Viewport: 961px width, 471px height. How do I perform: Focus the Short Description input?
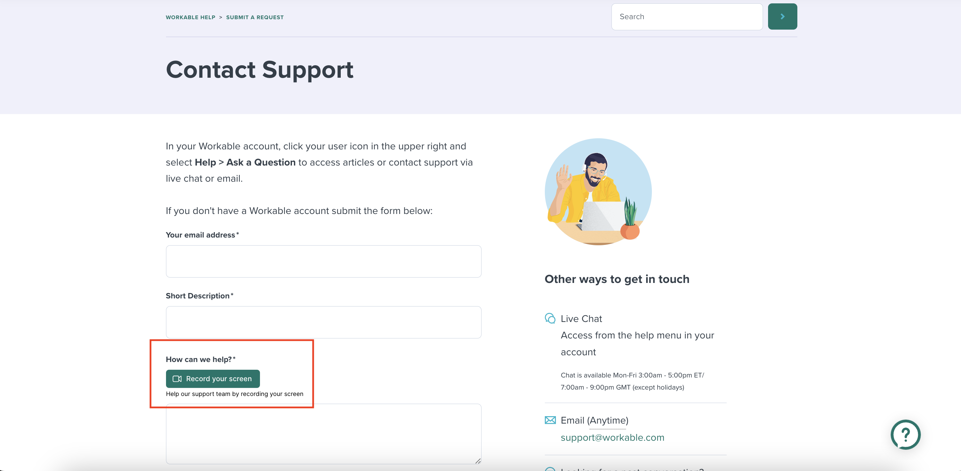[x=324, y=322]
